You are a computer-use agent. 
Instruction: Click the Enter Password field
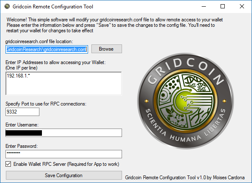pos(64,154)
